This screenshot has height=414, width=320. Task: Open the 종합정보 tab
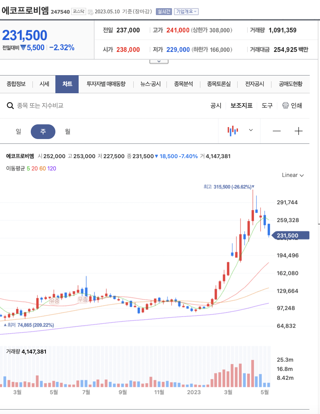tap(16, 84)
